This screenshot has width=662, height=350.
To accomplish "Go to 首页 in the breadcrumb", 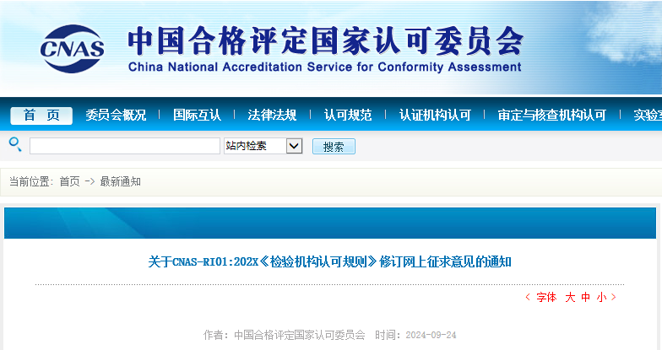I will click(x=69, y=182).
